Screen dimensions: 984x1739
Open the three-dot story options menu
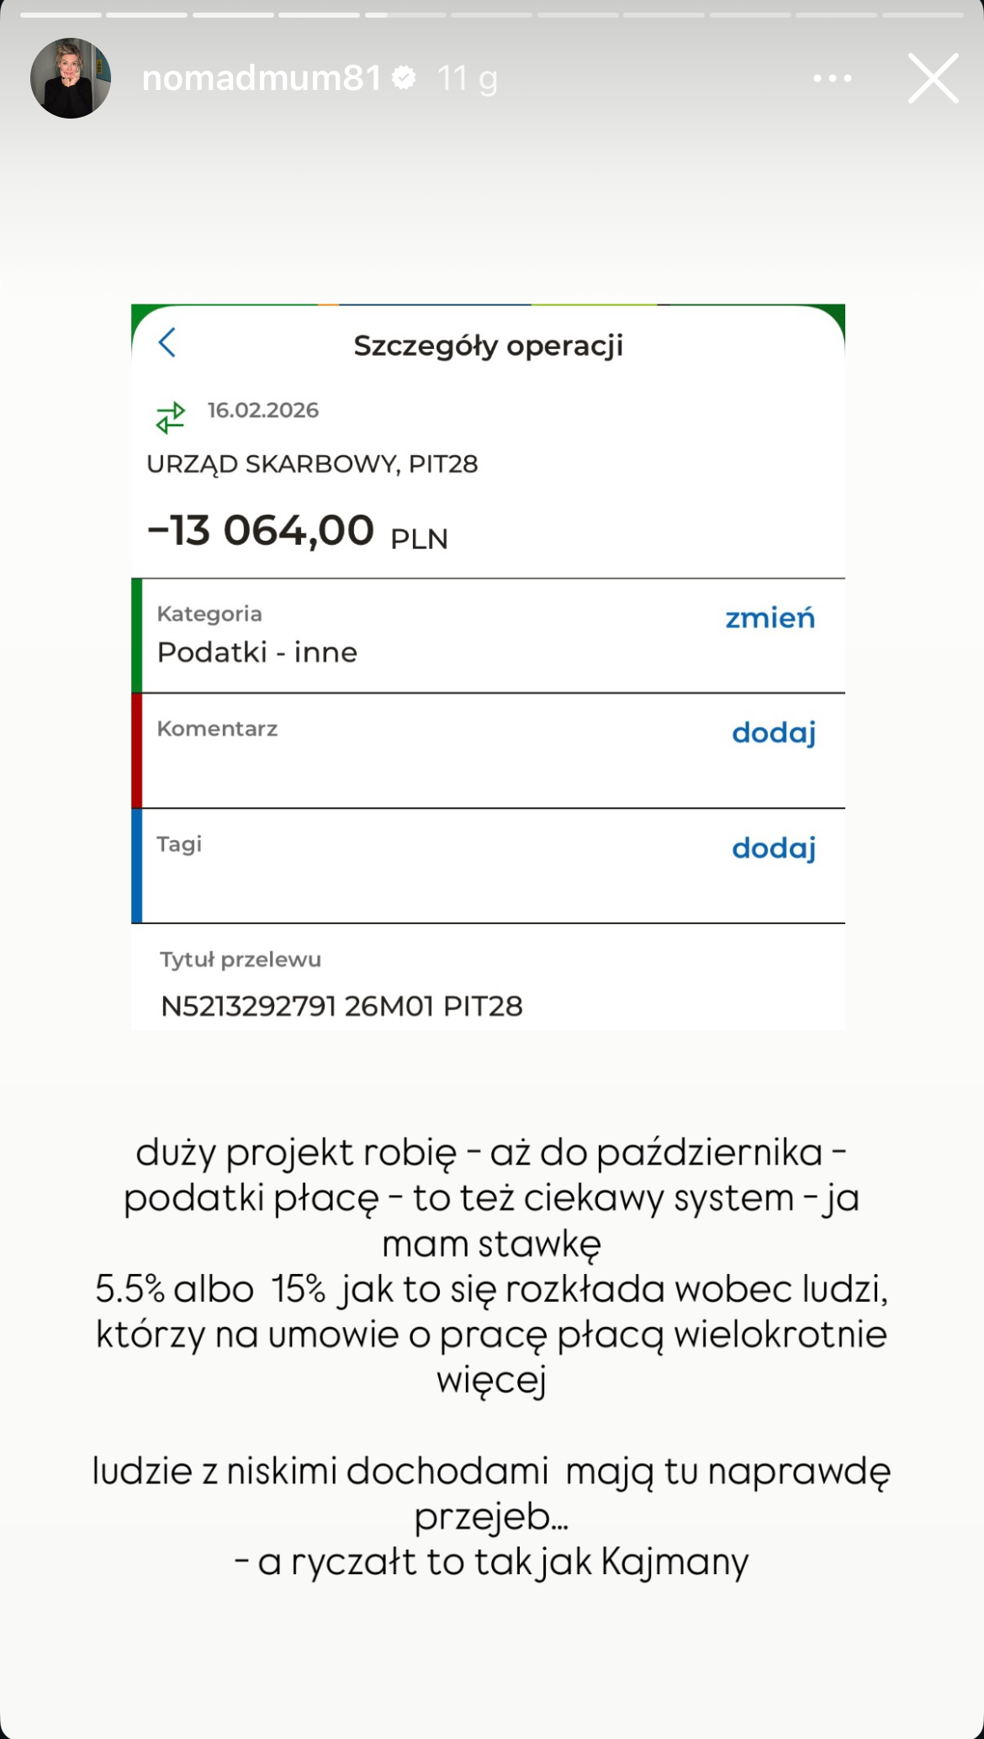[833, 78]
